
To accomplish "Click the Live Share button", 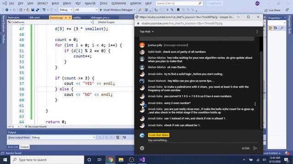I will [x=272, y=10].
